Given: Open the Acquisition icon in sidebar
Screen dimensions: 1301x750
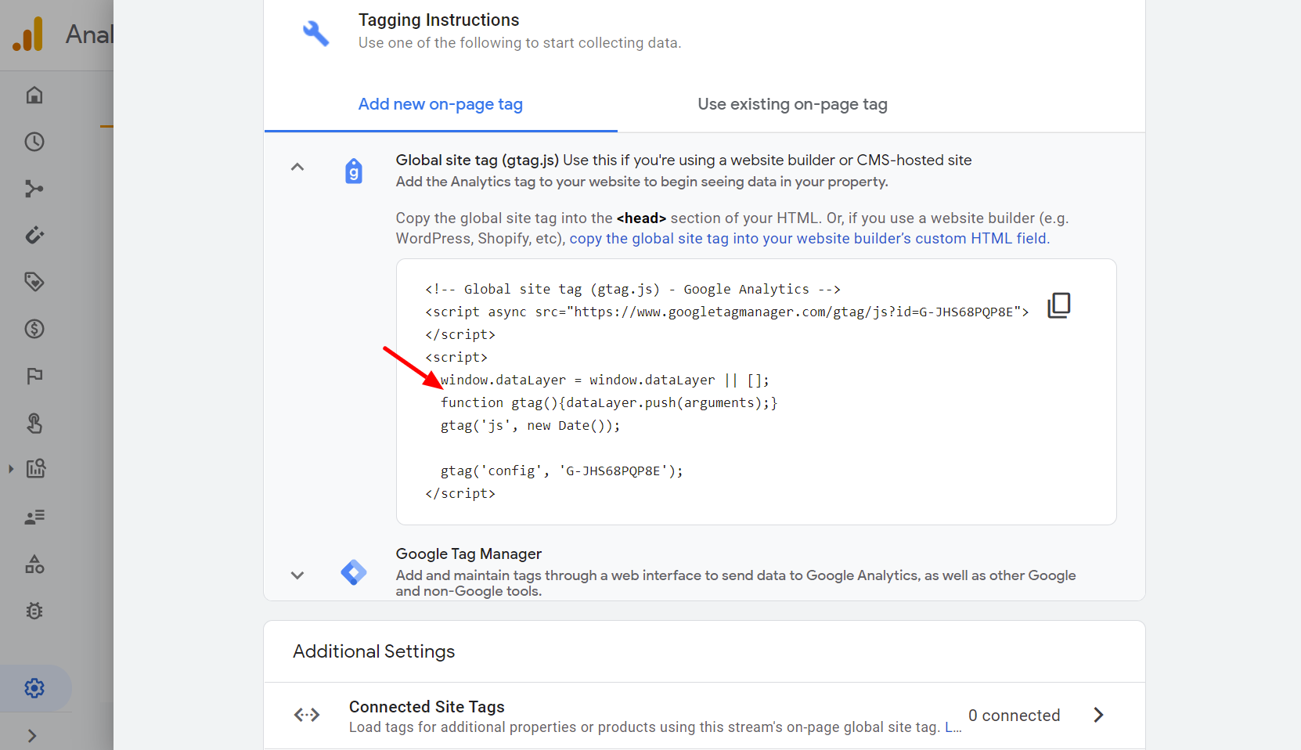Looking at the screenshot, I should 34,189.
